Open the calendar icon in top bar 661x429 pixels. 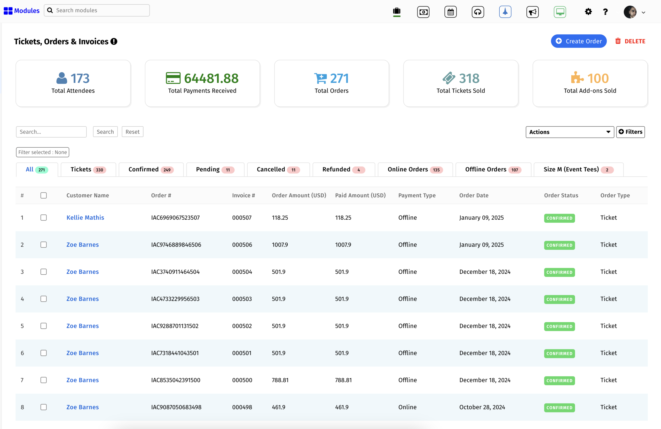coord(450,12)
